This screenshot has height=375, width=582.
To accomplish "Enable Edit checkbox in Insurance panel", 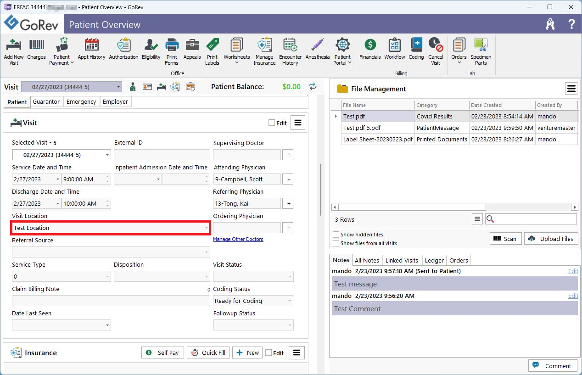I will pyautogui.click(x=269, y=353).
